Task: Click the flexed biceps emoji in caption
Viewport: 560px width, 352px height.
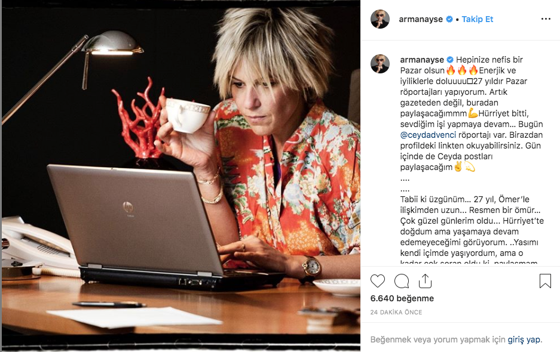Action: pos(473,113)
